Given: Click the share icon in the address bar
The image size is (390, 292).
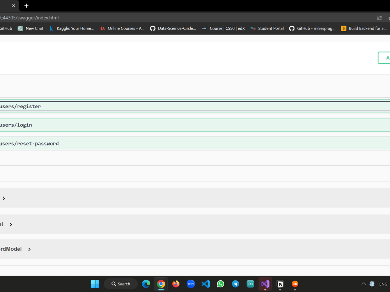Looking at the screenshot, I should (379, 18).
